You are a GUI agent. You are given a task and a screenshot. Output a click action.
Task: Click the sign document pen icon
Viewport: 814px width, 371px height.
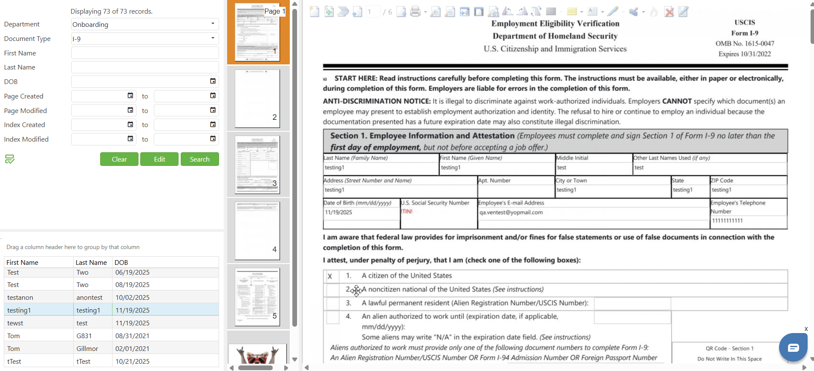[x=683, y=12]
